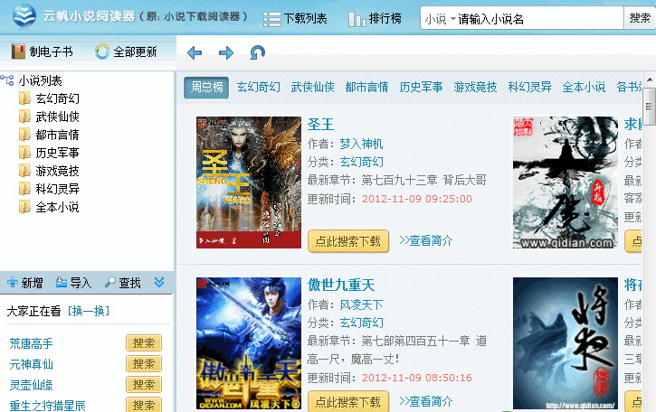This screenshot has width=656, height=412.
Task: Select 玄幻奇幻 folder in the tree
Action: [x=57, y=98]
